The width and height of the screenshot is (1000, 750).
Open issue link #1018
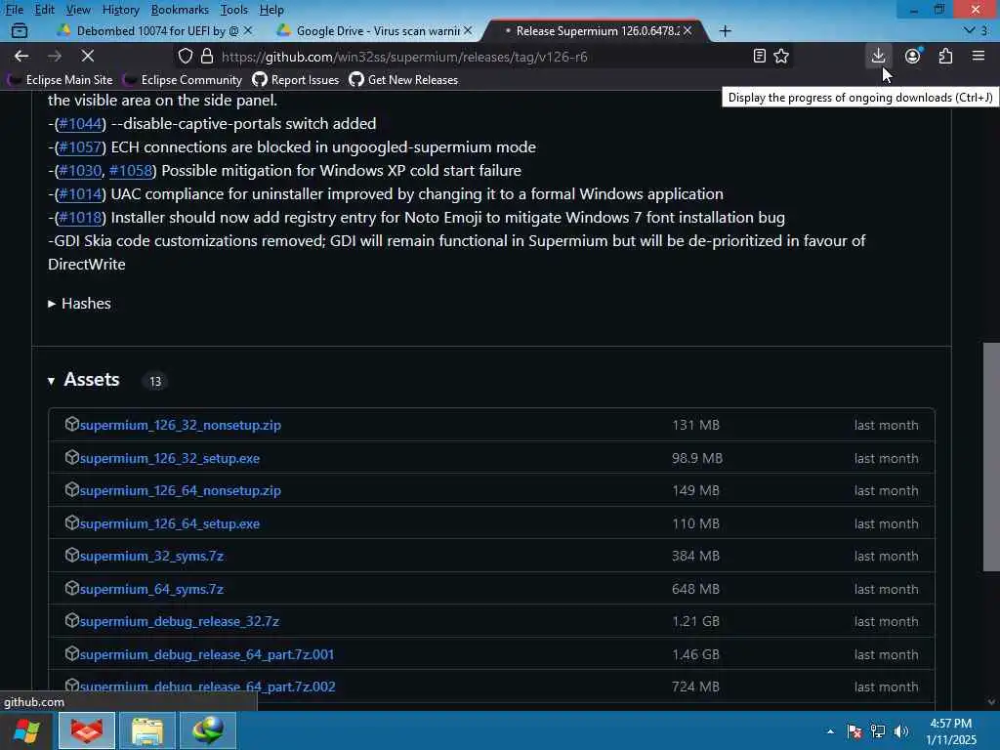80,218
